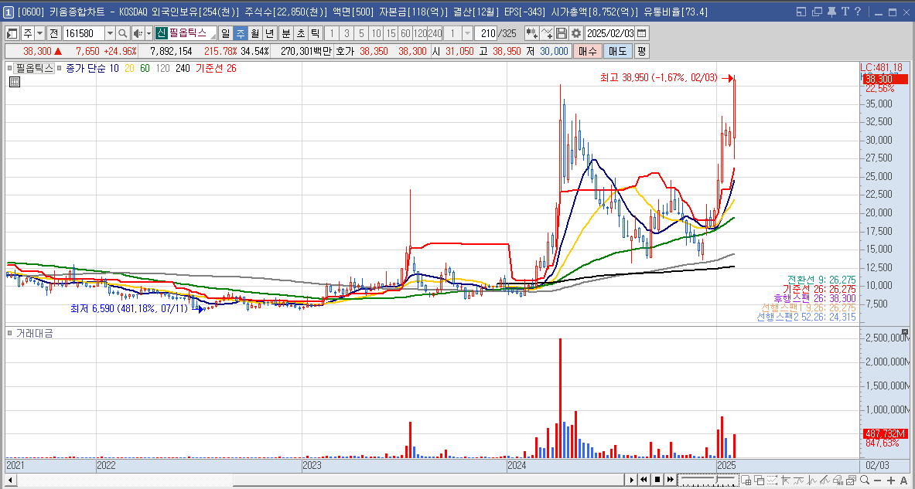Click play button in bottom bar

pos(631,480)
